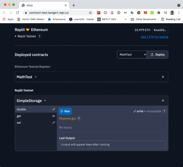
Task: Click the Requires gas label
Action: click(67, 119)
